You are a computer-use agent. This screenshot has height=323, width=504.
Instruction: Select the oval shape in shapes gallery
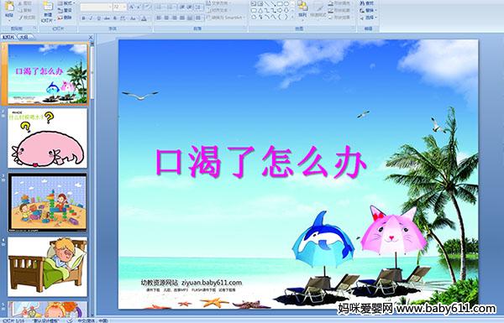point(286,4)
